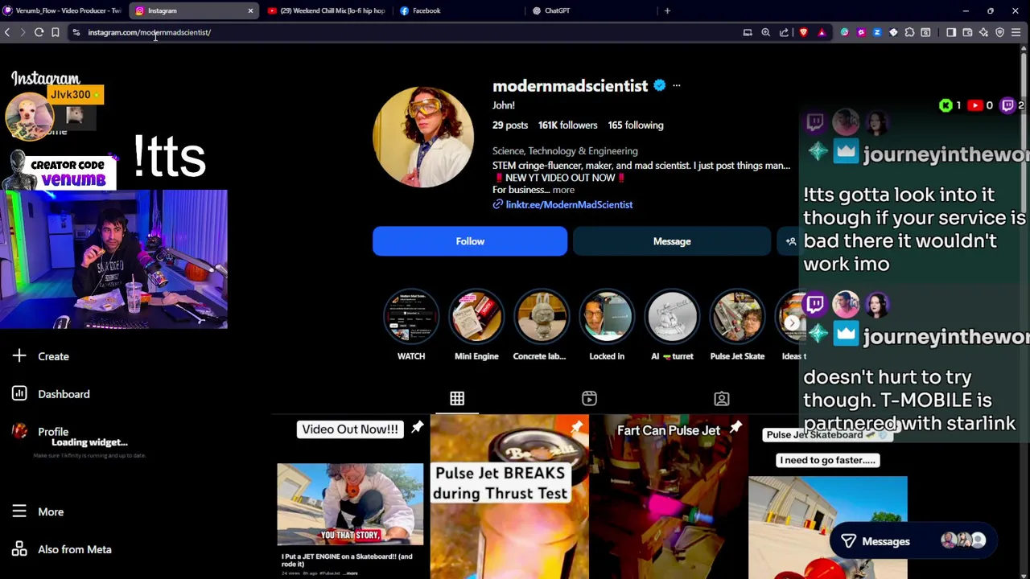Open the Brave VPN shield icon
1030x579 pixels.
coord(1000,32)
